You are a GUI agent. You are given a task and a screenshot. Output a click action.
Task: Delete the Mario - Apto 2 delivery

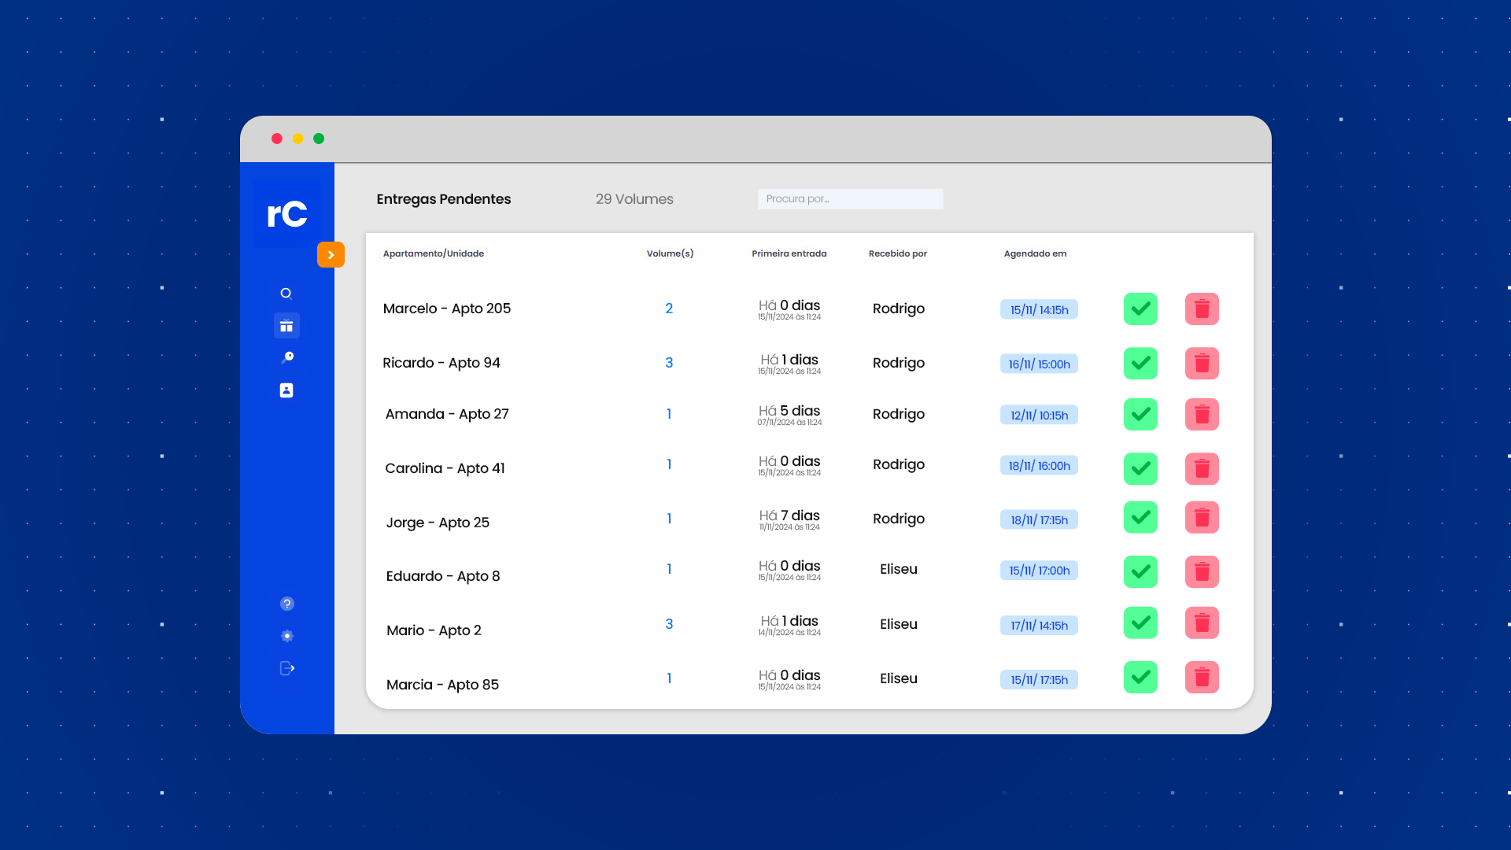click(x=1202, y=623)
